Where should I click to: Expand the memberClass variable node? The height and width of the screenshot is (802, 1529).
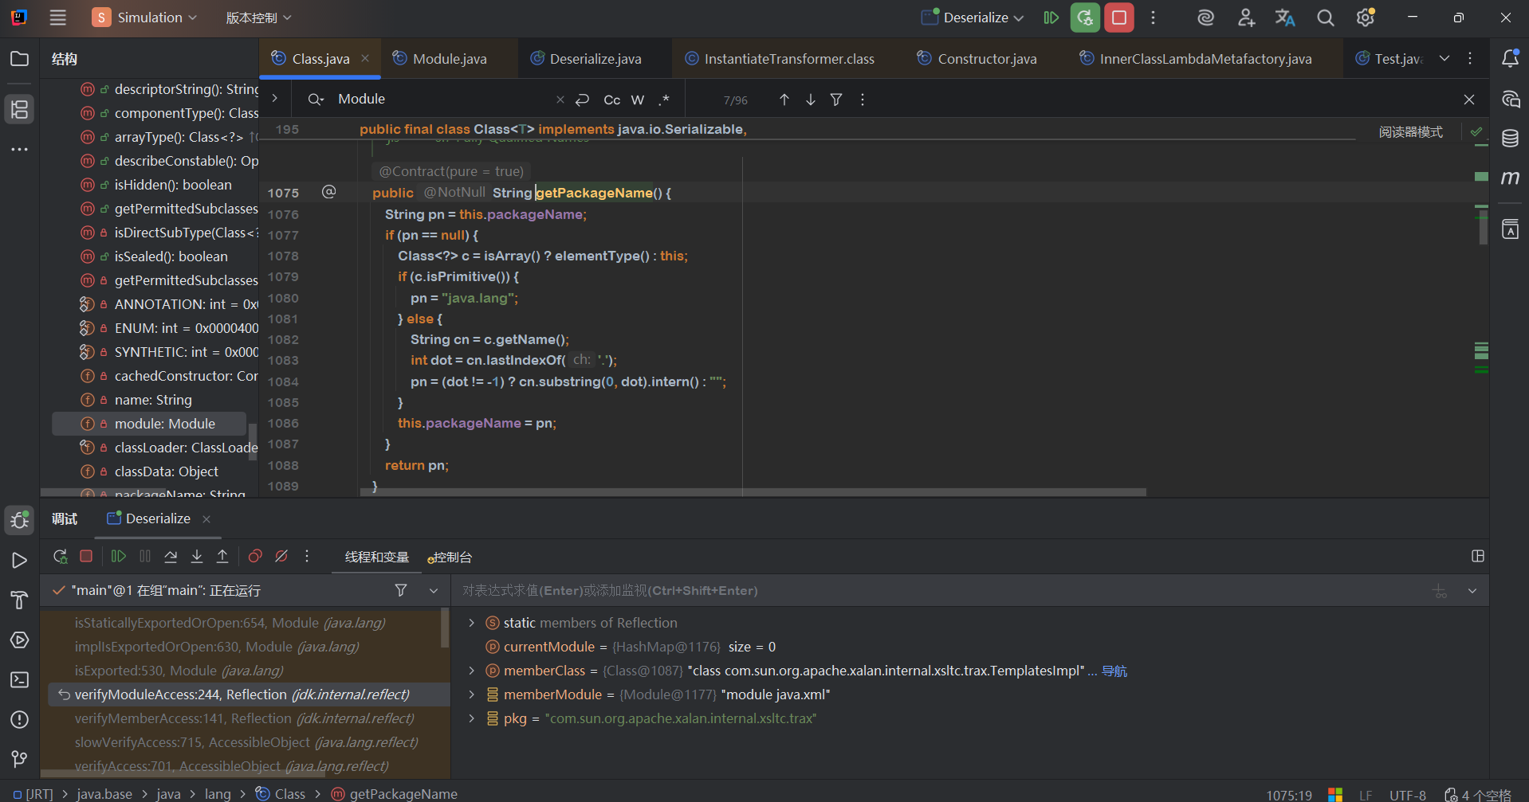pos(471,671)
